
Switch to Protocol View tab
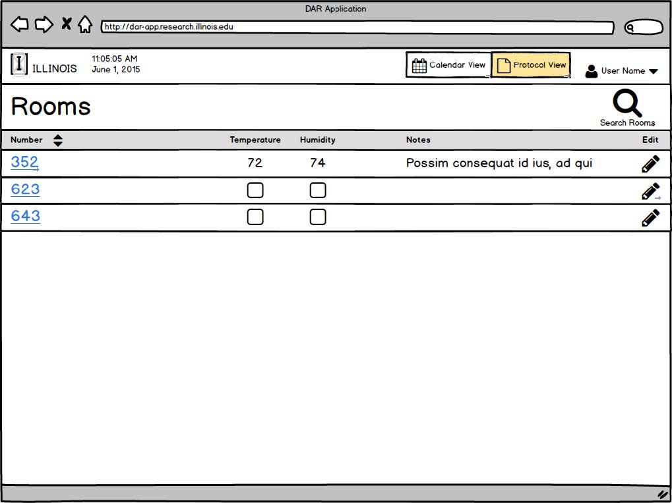[531, 65]
